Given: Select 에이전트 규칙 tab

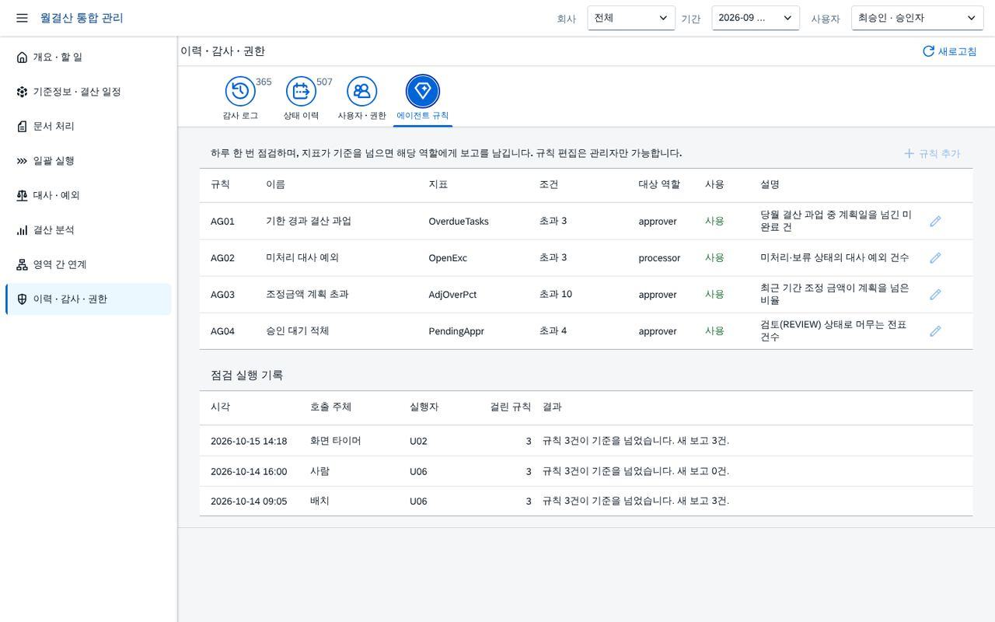Looking at the screenshot, I should (423, 99).
